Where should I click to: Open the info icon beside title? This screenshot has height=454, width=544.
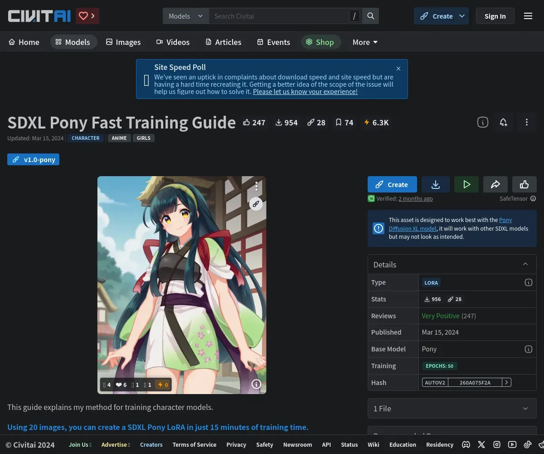point(483,122)
